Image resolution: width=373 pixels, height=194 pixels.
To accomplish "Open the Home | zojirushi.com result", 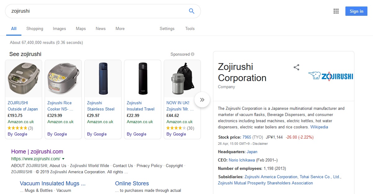I will coord(37,152).
